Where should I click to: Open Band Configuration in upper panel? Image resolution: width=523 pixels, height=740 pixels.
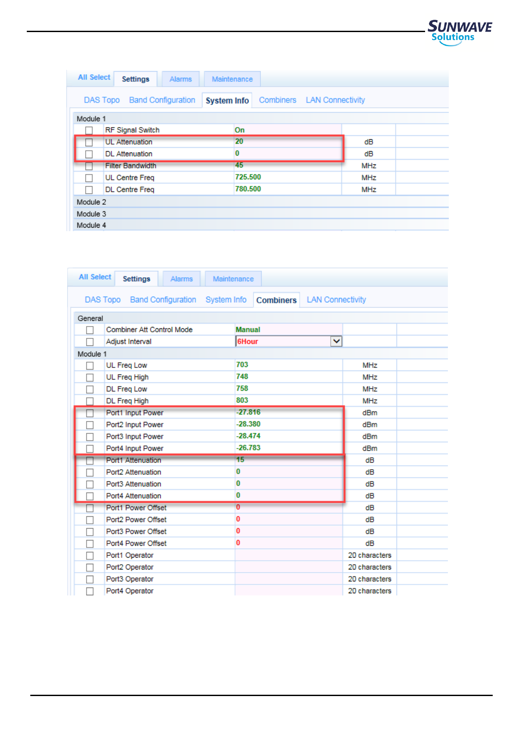point(162,100)
